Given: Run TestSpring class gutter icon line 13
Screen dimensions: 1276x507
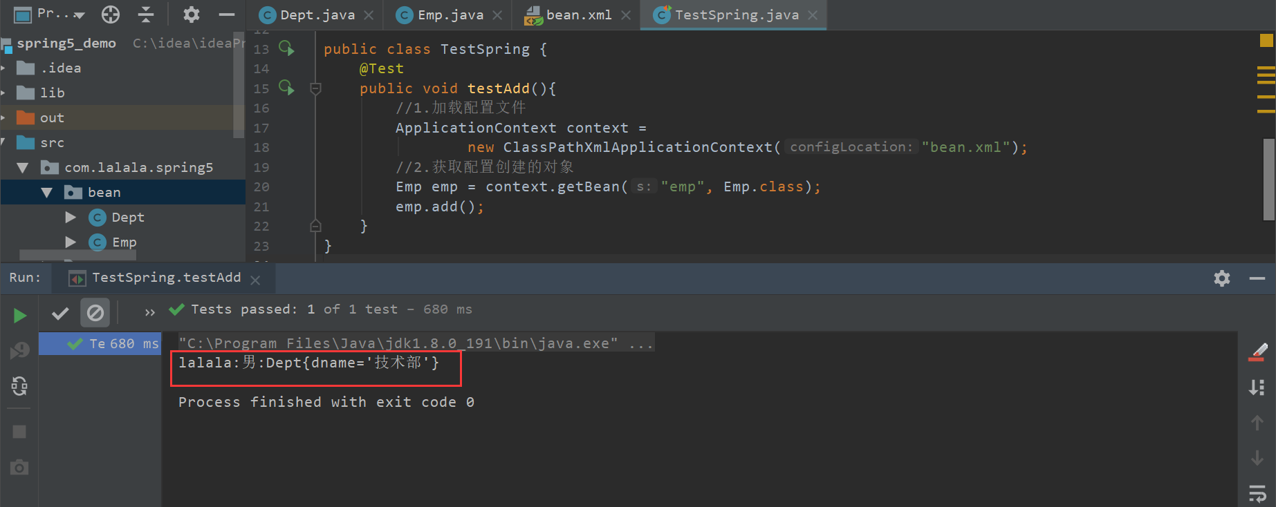Looking at the screenshot, I should point(286,48).
